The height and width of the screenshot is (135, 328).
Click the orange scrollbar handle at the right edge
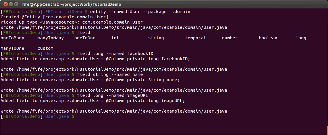coord(327,130)
